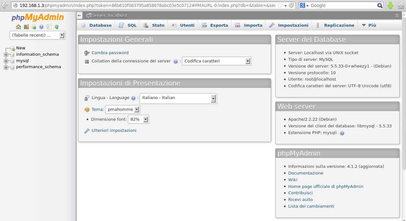Click the browser home icon
The height and width of the screenshot is (221, 406).
(401, 5)
